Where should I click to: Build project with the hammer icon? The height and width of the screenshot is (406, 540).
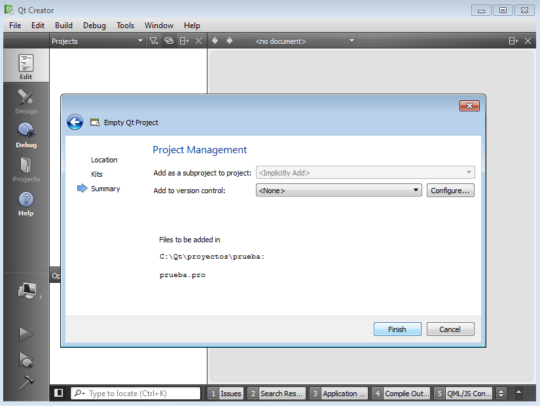tap(26, 382)
